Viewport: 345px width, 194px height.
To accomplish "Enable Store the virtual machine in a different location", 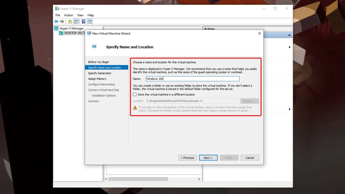I will (135, 94).
